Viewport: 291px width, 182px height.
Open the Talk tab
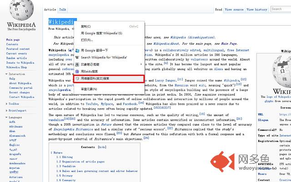click(x=63, y=10)
